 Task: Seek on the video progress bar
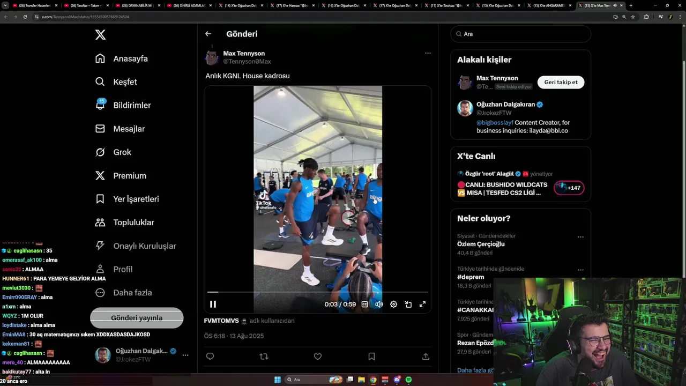[x=318, y=292]
